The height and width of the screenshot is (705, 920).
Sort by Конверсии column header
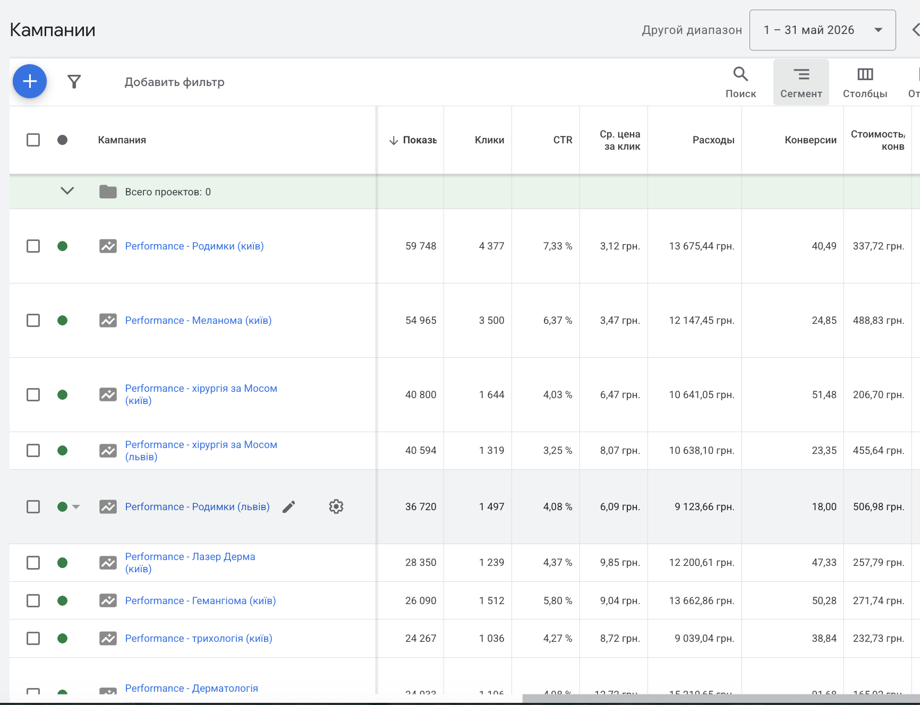click(811, 140)
